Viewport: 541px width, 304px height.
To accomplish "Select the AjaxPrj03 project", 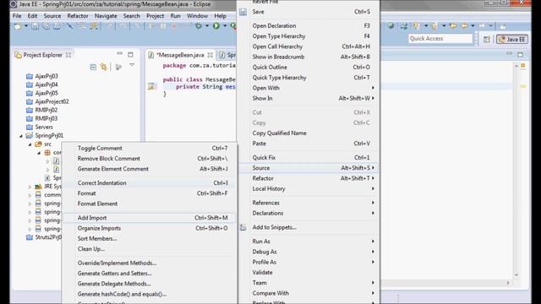I will coord(46,76).
